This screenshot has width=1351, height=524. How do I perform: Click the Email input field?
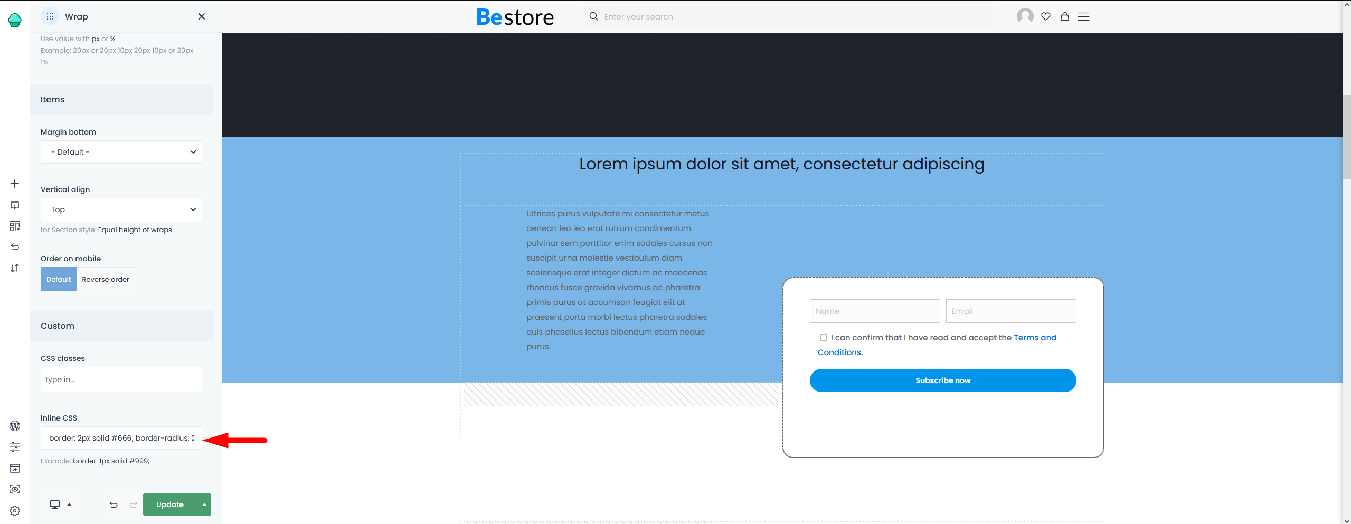(1011, 311)
